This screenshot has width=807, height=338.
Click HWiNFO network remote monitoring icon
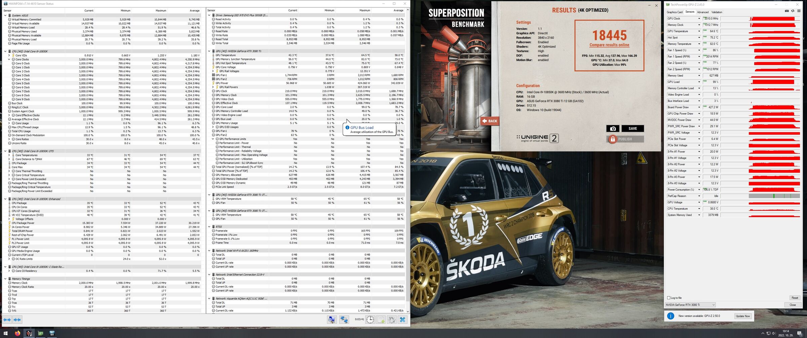344,320
